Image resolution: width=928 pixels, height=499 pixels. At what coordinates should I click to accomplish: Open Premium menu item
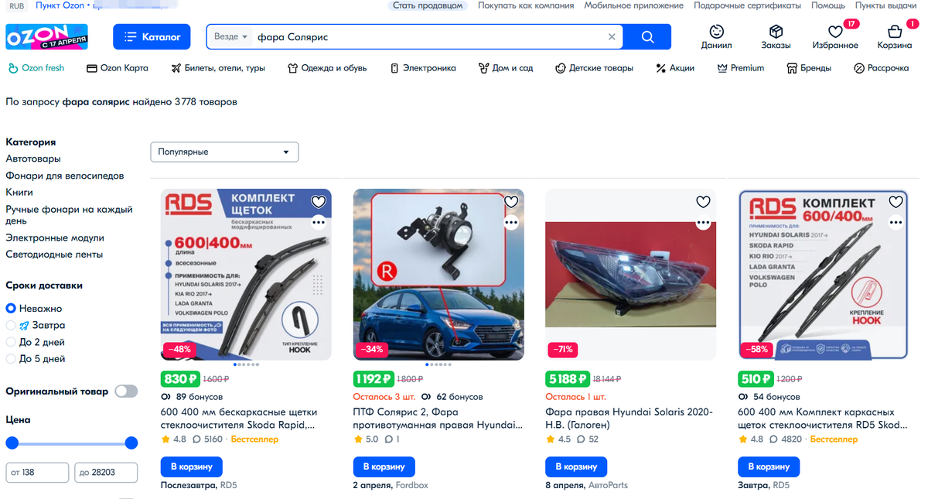coord(741,68)
